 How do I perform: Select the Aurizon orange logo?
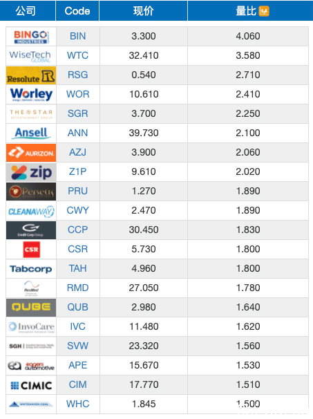coord(31,153)
